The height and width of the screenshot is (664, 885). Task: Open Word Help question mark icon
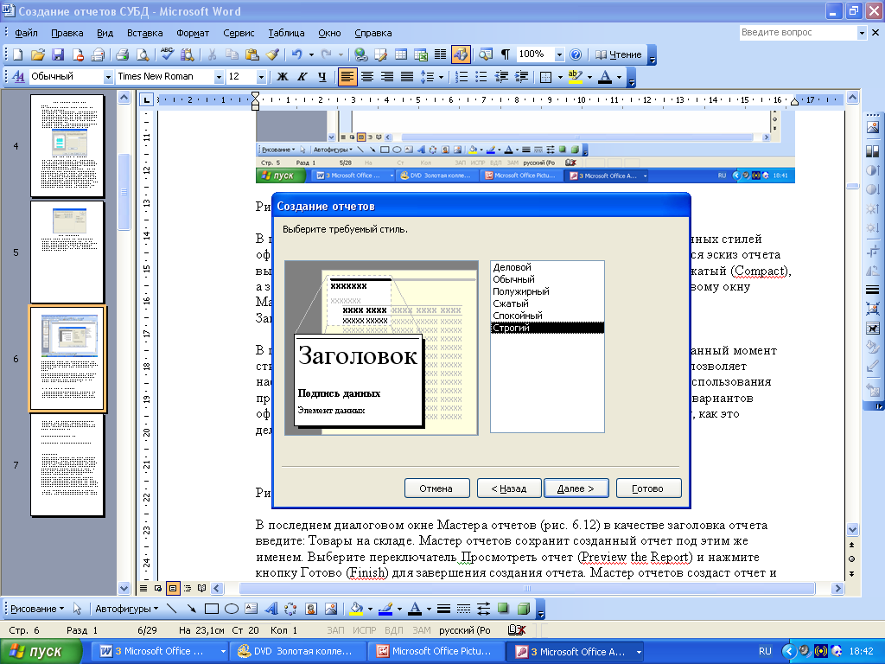(576, 54)
